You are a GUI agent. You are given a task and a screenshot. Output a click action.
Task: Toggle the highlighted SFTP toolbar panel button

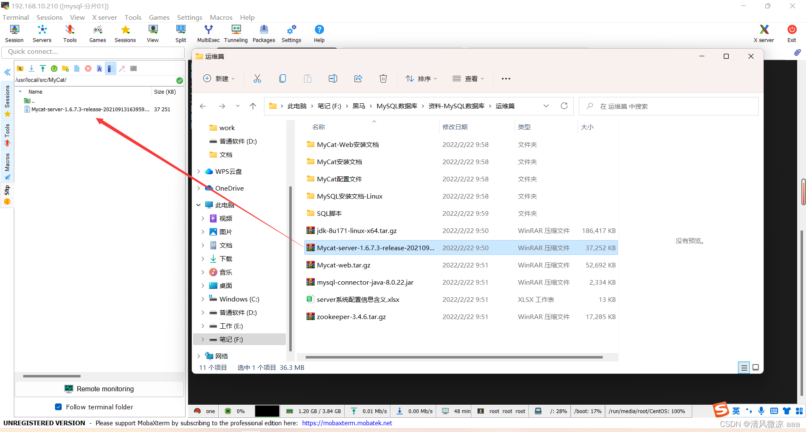click(x=110, y=68)
